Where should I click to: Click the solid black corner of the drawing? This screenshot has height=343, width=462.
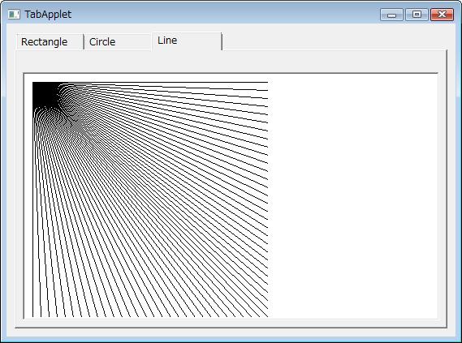tap(44, 93)
